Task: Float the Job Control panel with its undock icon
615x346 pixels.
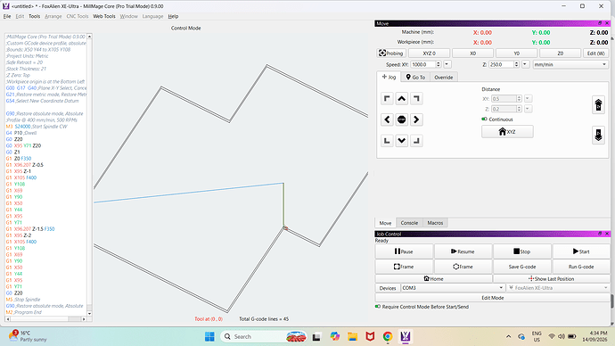Action: click(600, 234)
